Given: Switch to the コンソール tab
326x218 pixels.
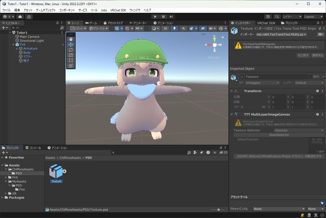Looking at the screenshot, I should coord(33,148).
